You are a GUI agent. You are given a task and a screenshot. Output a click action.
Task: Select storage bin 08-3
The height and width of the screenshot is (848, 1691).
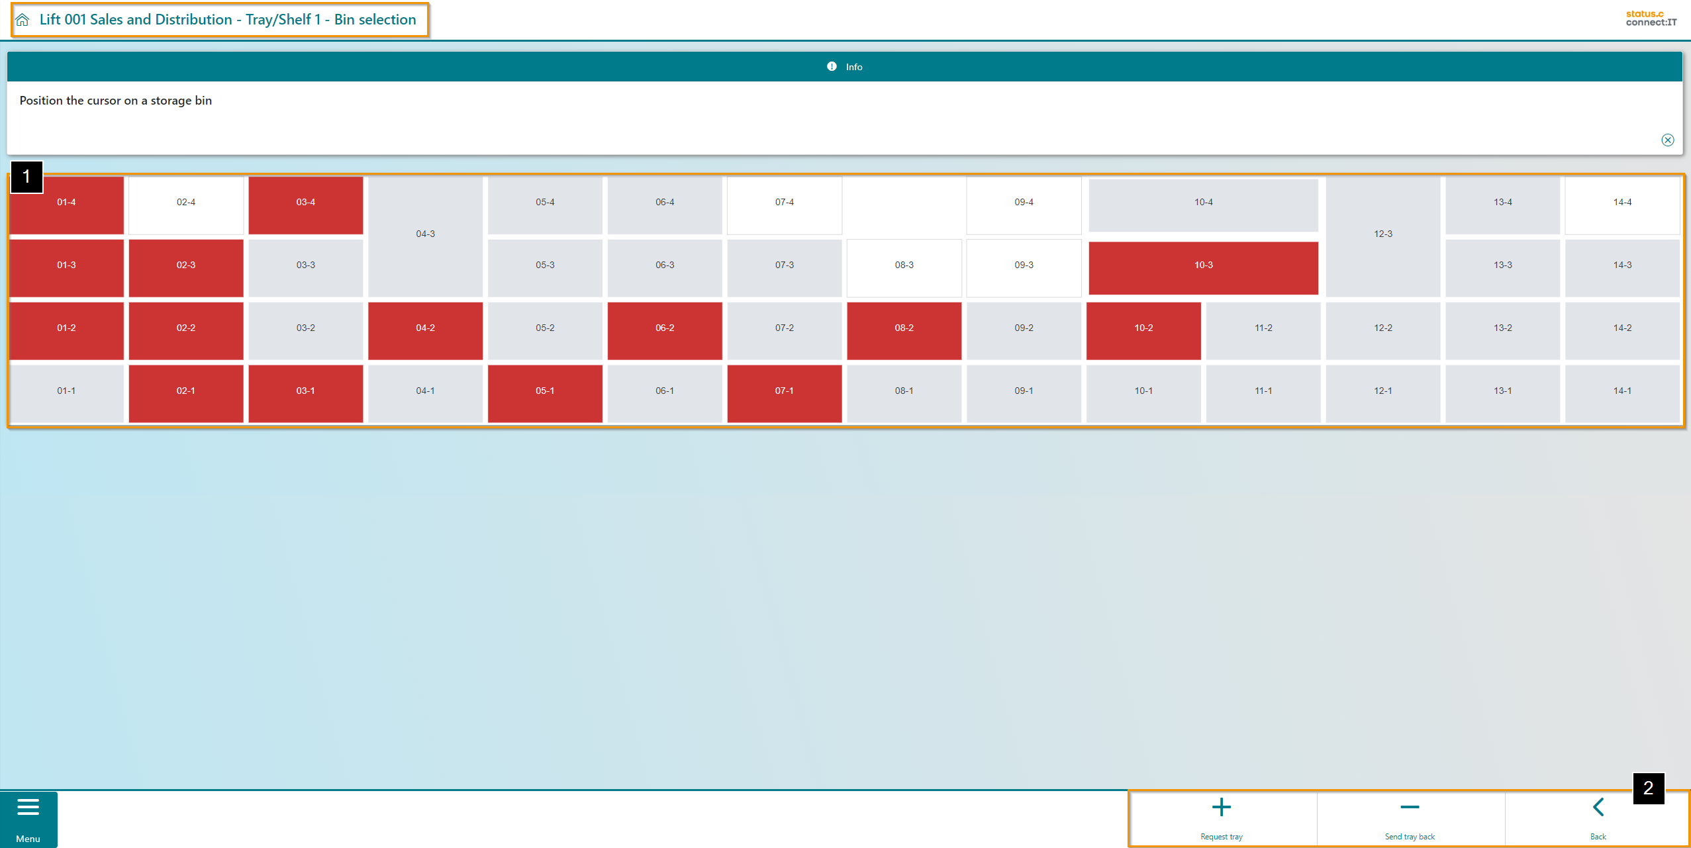[904, 265]
